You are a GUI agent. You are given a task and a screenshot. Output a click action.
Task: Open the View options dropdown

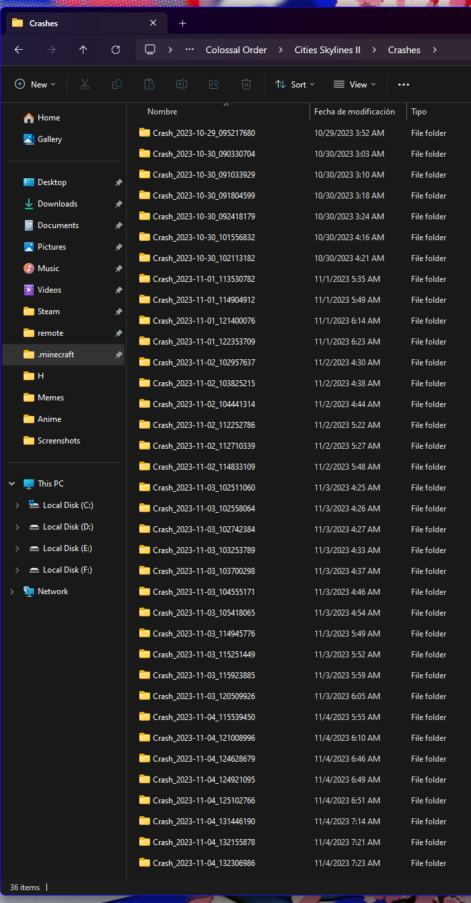(x=355, y=85)
